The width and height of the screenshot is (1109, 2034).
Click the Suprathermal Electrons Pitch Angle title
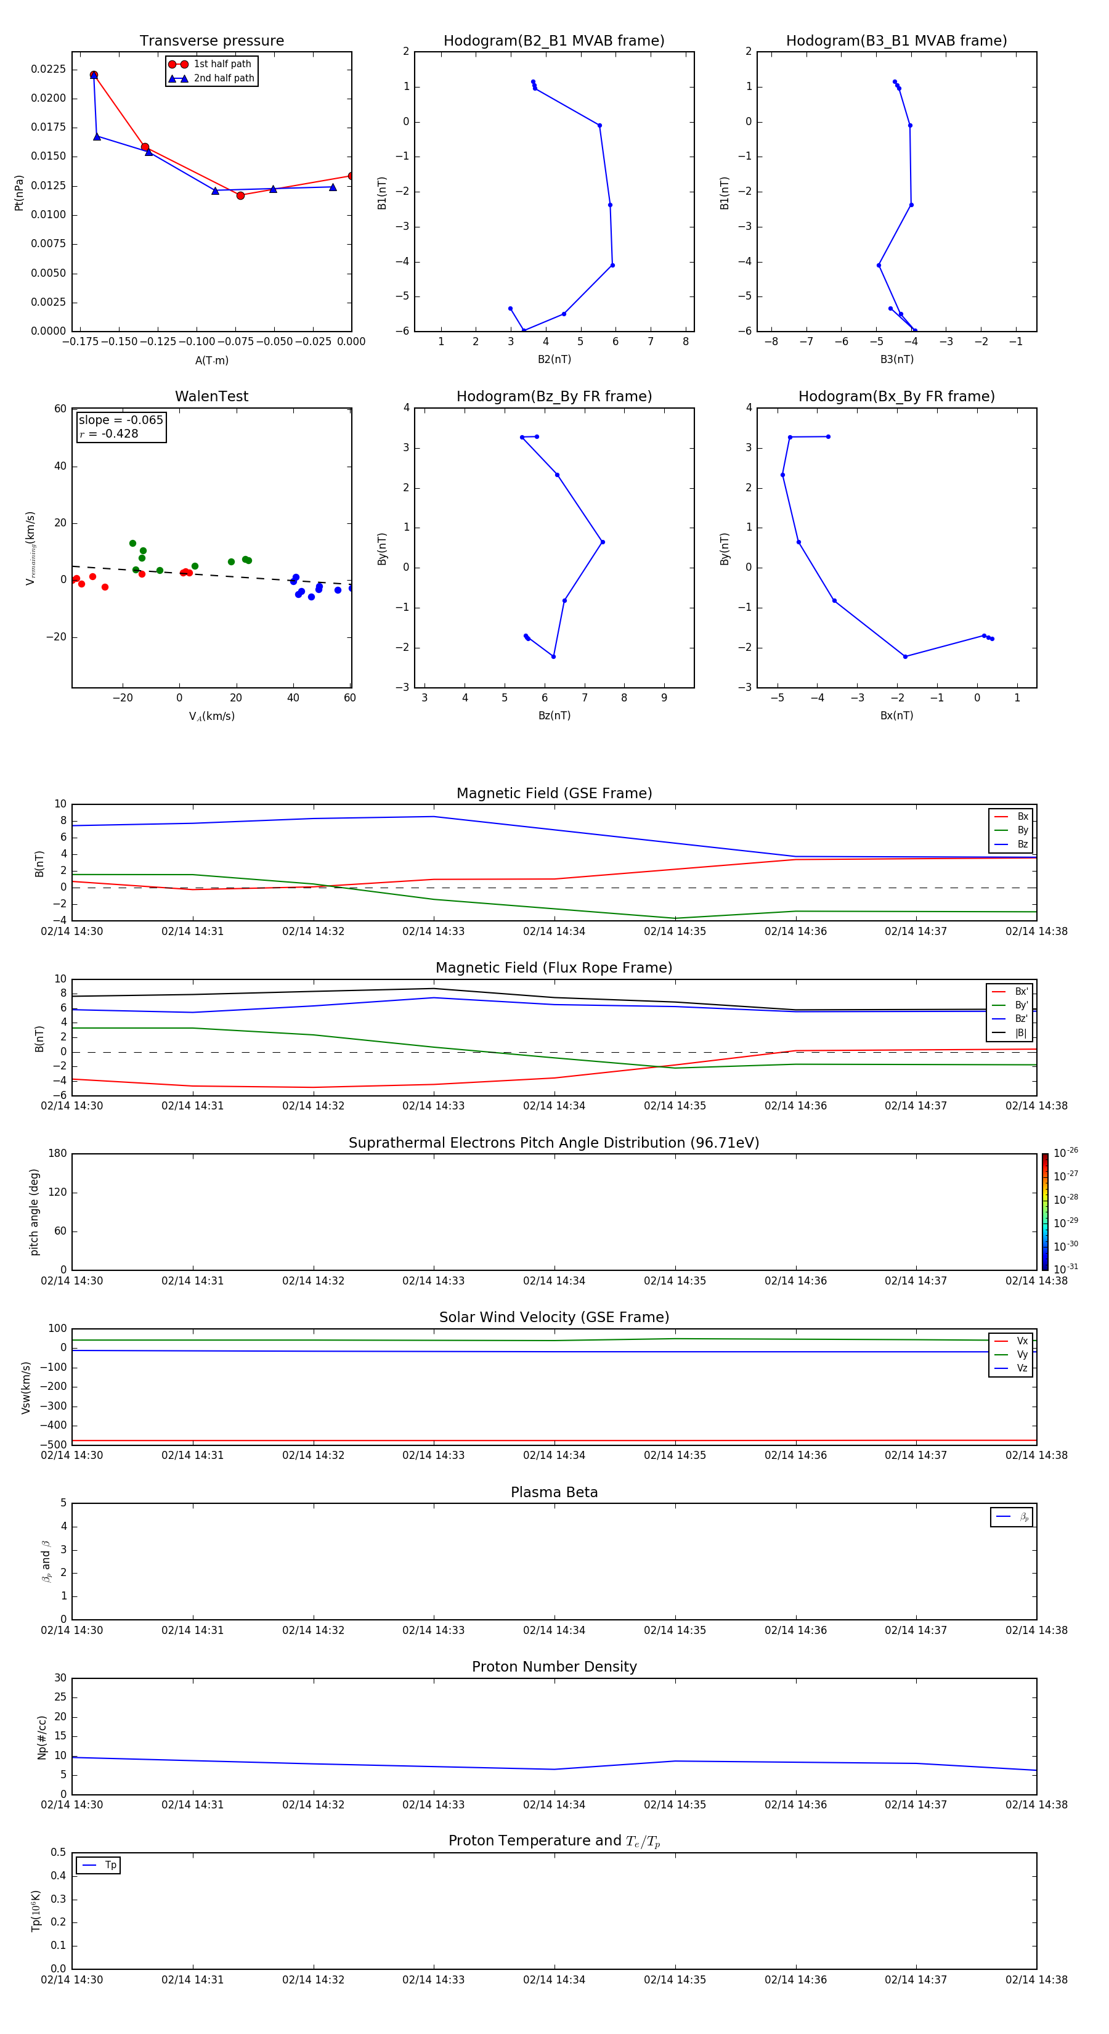(x=554, y=1143)
